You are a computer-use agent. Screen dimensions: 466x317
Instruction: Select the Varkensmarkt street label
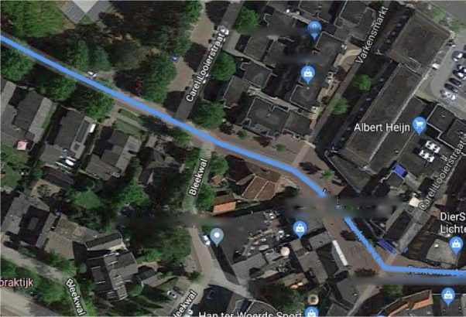372,35
